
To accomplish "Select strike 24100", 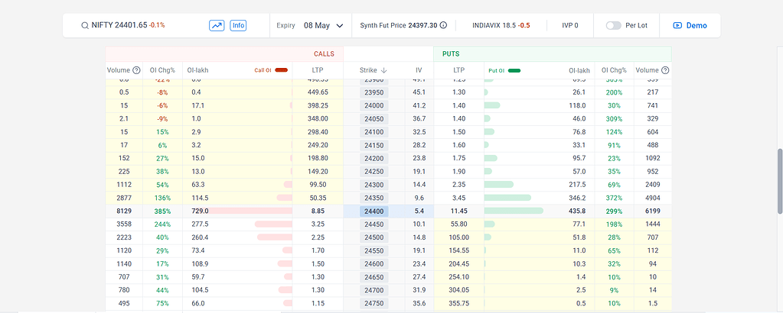I will pos(374,132).
